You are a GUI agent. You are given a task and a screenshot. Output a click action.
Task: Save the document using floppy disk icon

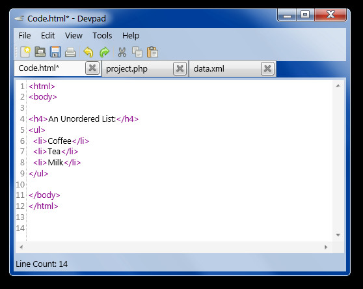(55, 52)
